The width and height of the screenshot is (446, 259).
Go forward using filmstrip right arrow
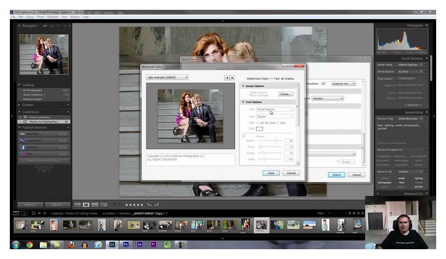(45, 213)
